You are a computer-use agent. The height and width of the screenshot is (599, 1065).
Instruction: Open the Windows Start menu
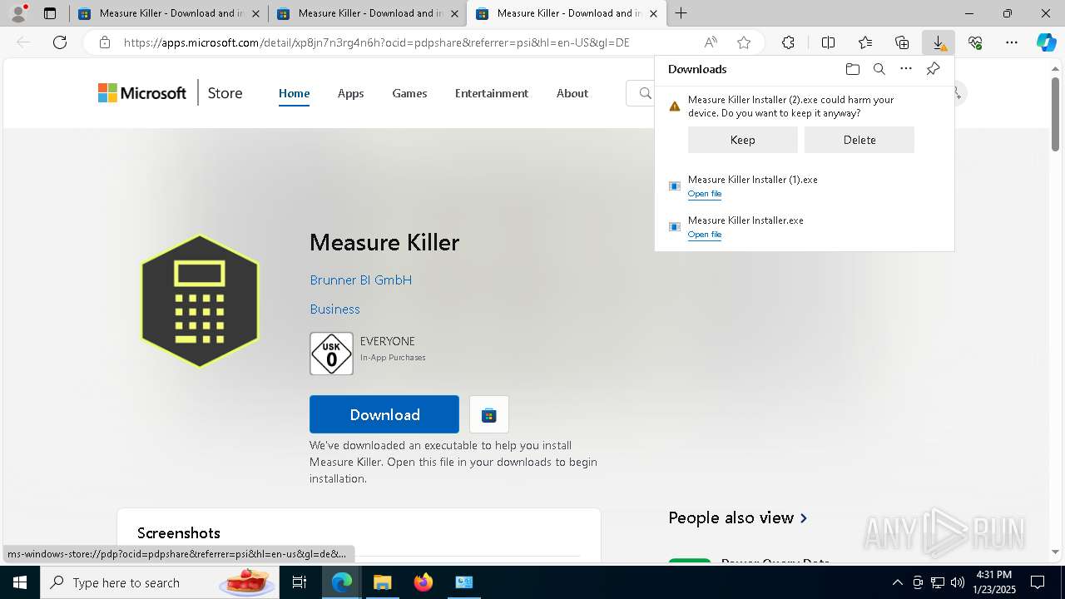click(x=20, y=582)
